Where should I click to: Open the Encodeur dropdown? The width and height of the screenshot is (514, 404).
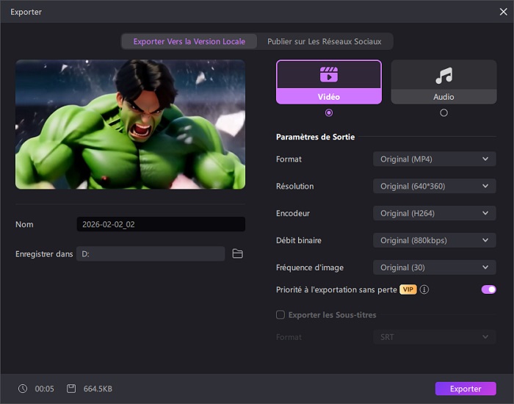[x=435, y=213]
